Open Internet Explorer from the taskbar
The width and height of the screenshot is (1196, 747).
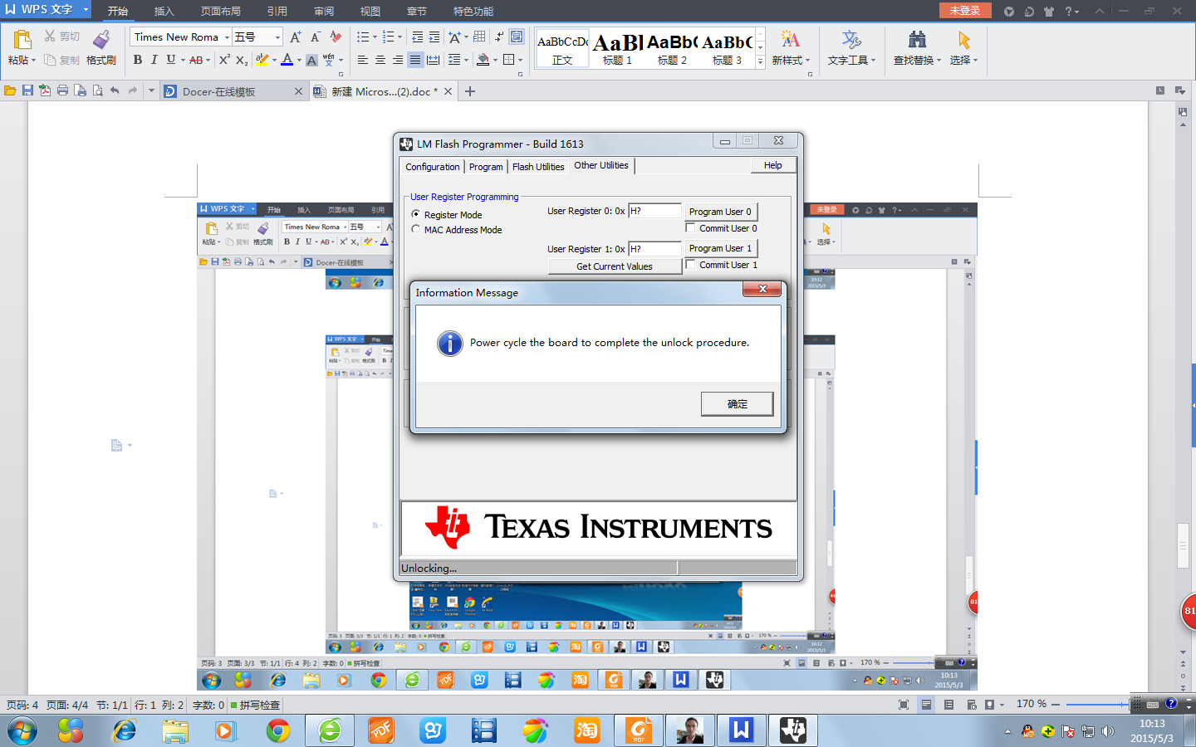coord(124,730)
